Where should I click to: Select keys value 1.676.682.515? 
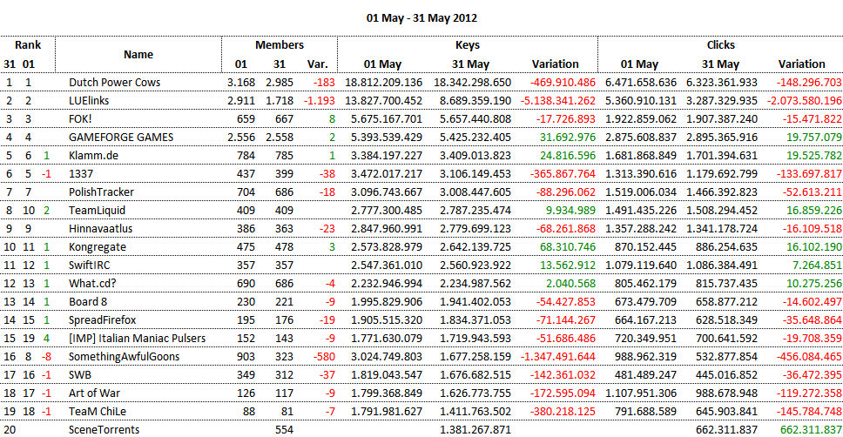click(475, 374)
